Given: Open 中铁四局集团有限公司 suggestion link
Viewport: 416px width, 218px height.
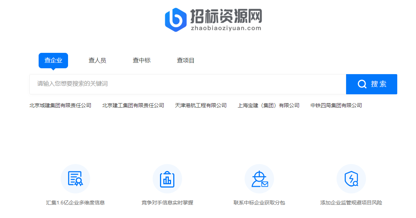Looking at the screenshot, I should (336, 106).
